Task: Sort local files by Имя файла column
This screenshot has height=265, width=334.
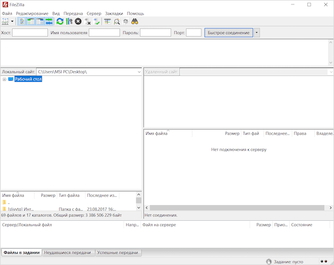Action: tap(16, 195)
